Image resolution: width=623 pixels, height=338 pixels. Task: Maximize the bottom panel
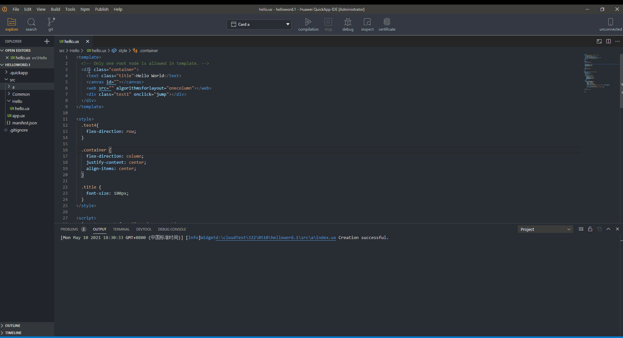coord(608,229)
